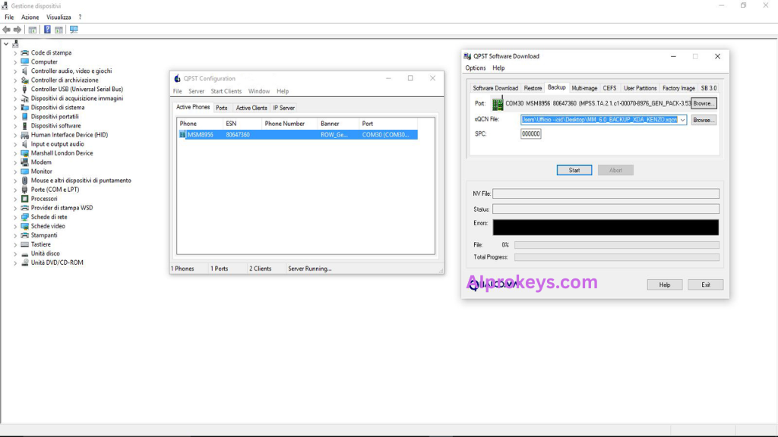Click the forward navigation arrow

[x=16, y=29]
